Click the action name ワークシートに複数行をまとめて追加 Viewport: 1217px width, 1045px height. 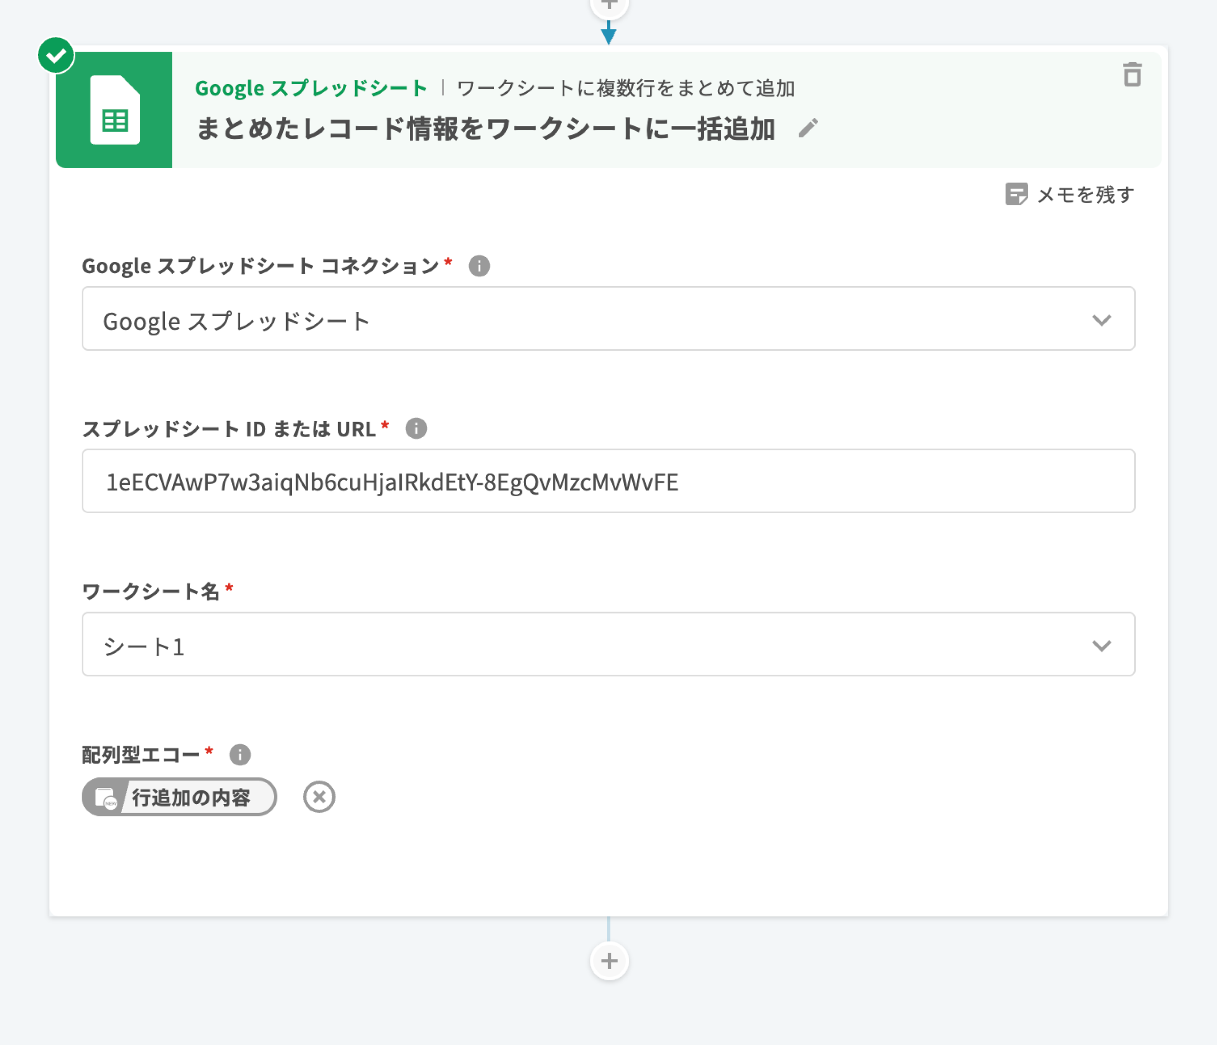pos(626,89)
